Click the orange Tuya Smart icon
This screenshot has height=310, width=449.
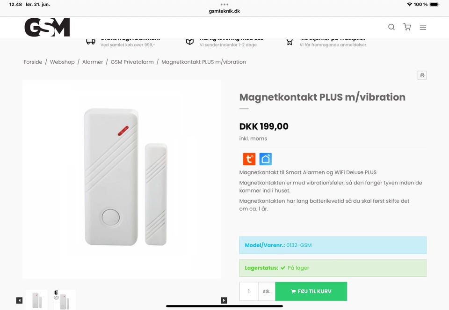pos(249,159)
